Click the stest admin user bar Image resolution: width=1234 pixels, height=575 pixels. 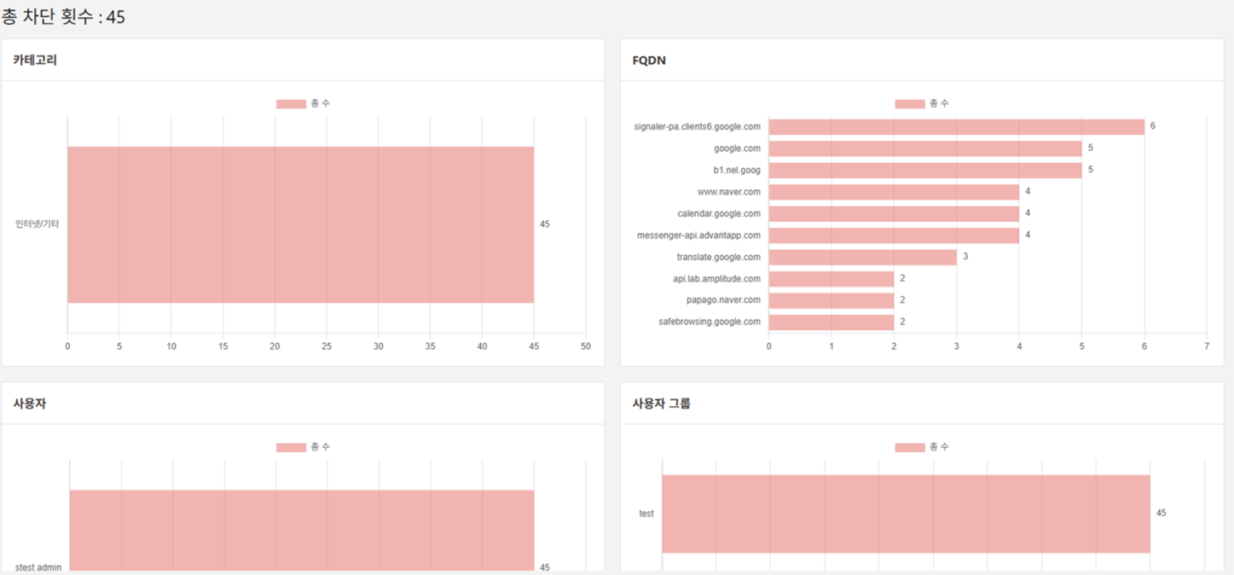pos(301,529)
